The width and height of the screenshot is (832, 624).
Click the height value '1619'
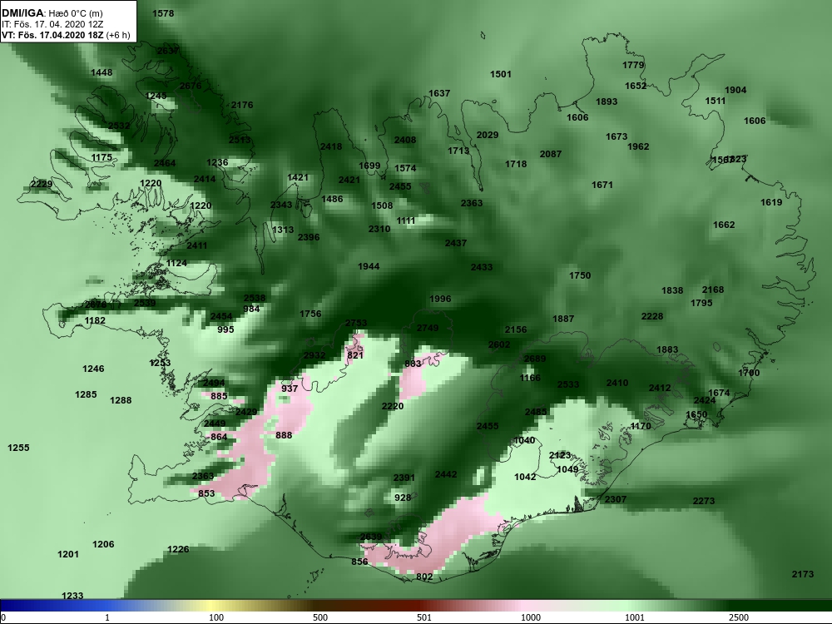pos(771,202)
